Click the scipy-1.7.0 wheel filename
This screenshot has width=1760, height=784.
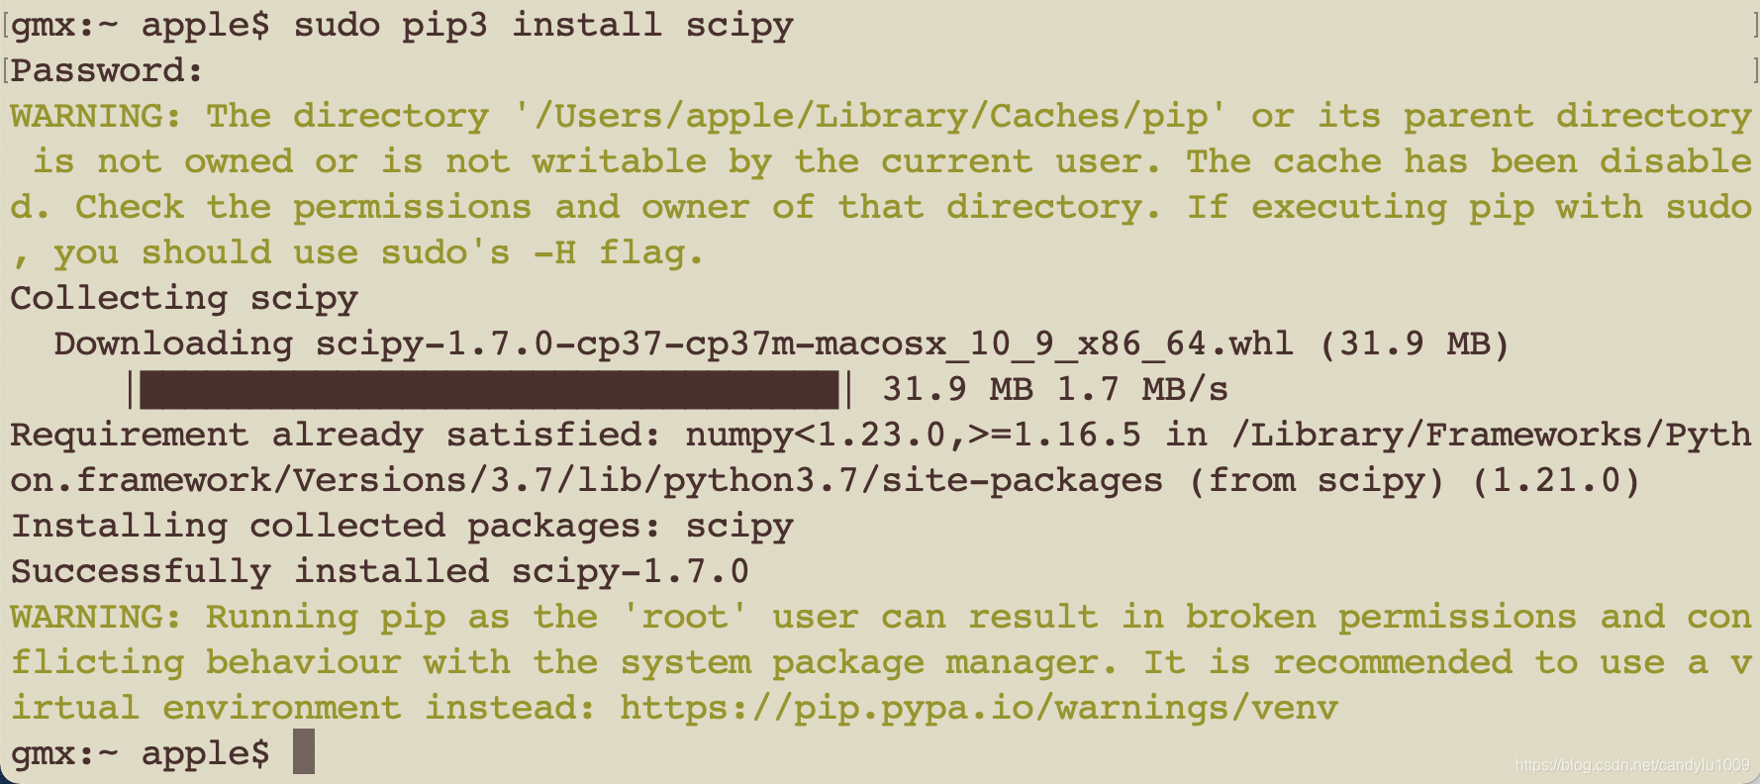coord(804,344)
